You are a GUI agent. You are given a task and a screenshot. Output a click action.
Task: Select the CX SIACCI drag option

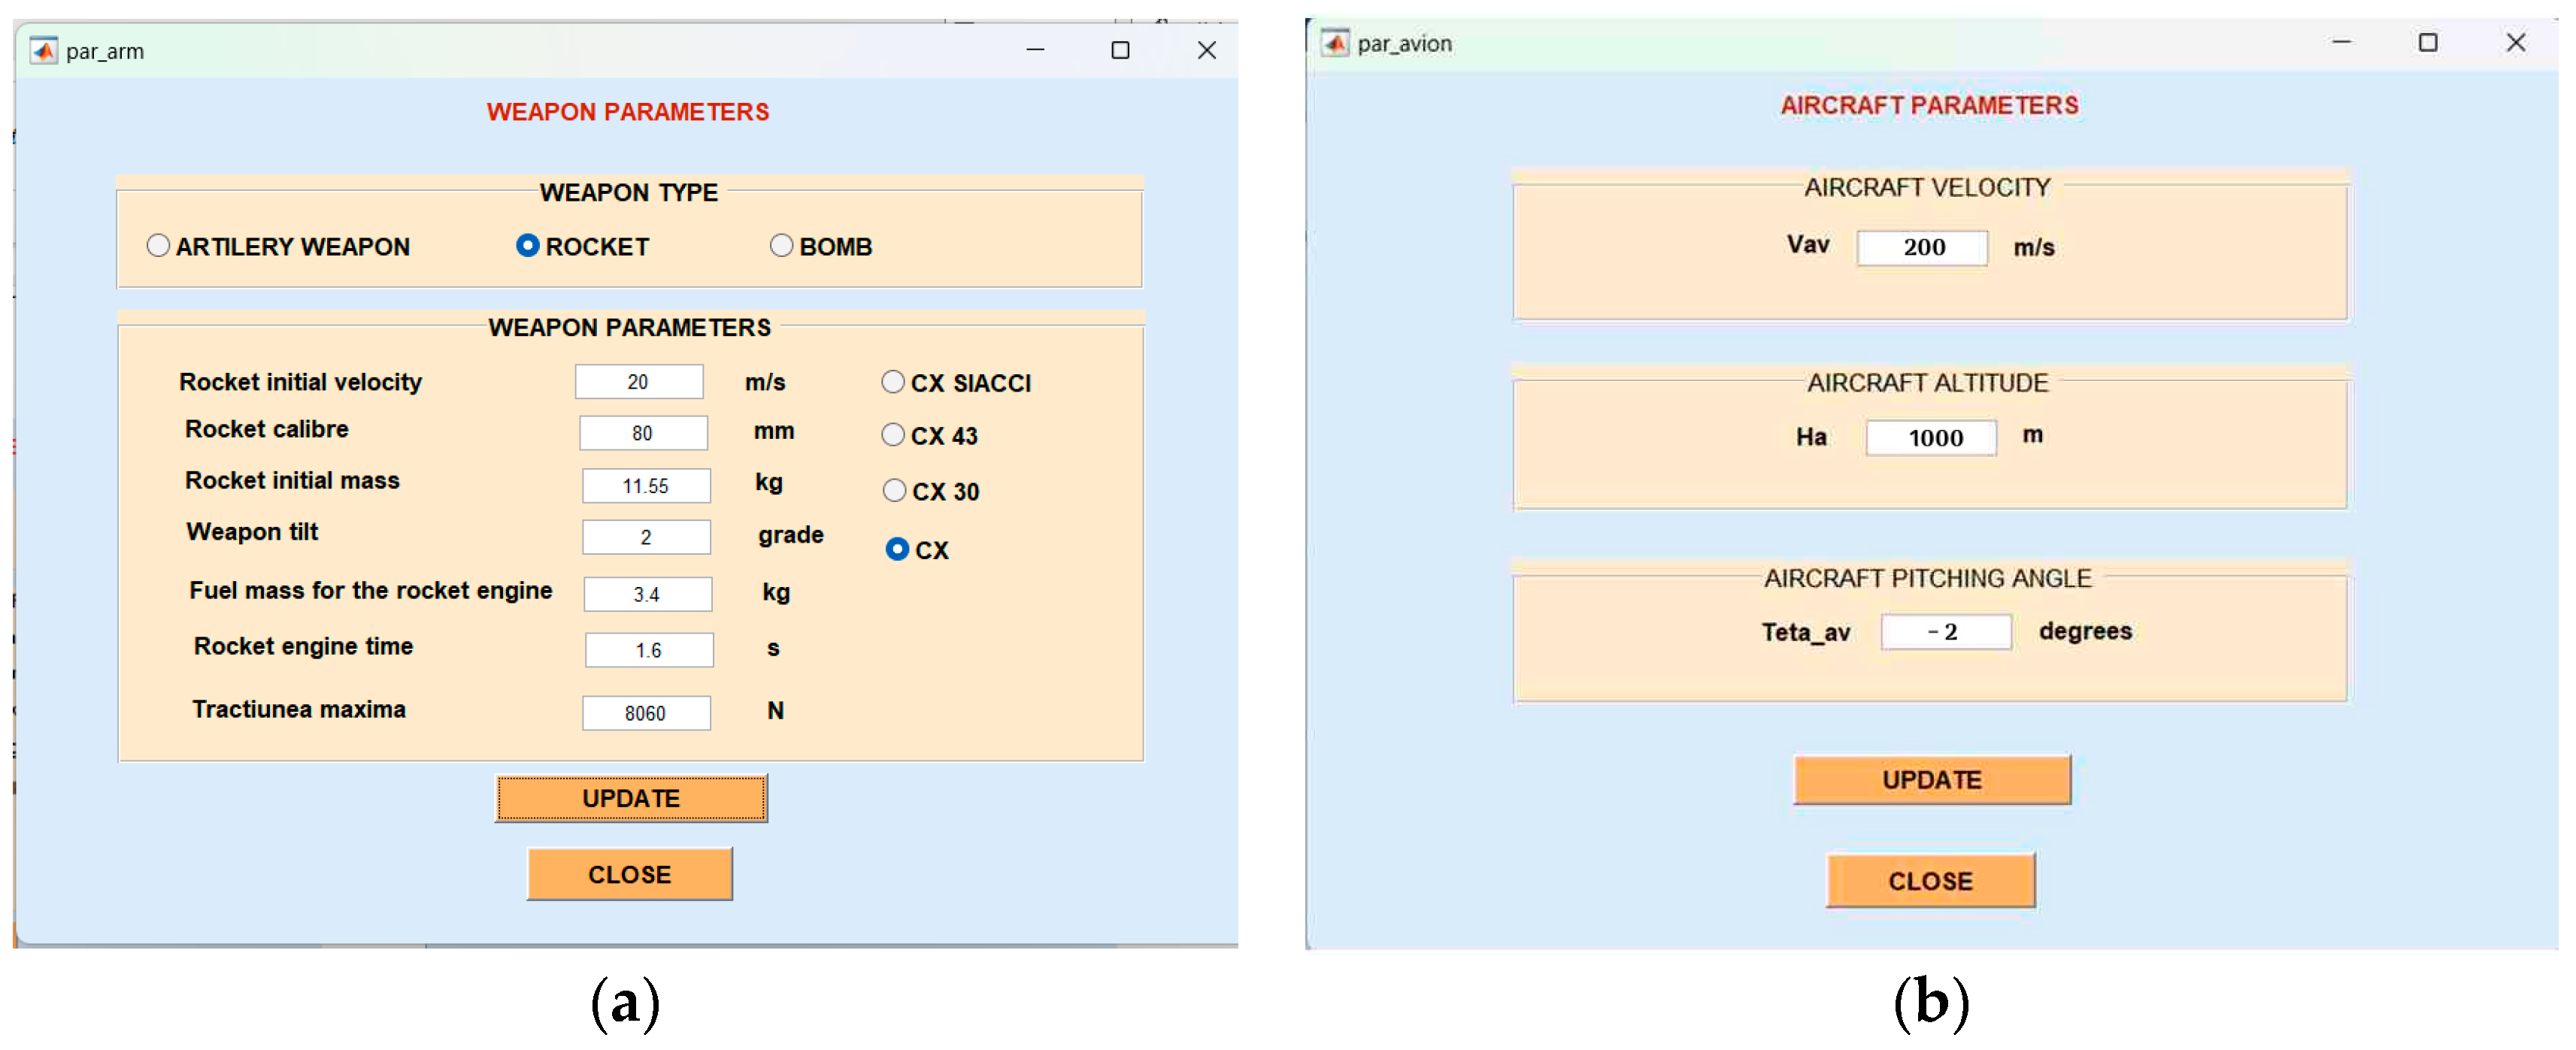point(893,382)
